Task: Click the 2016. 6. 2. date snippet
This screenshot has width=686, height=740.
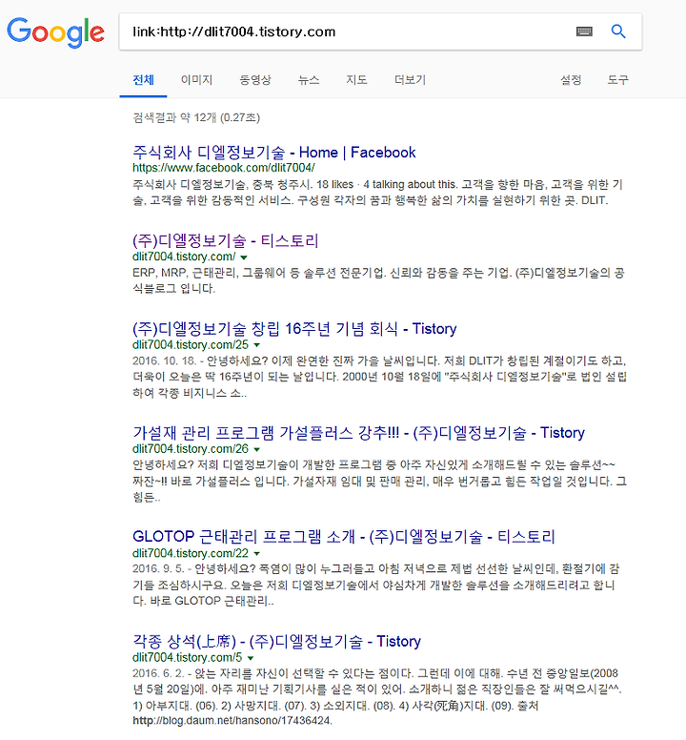Action: tap(158, 673)
